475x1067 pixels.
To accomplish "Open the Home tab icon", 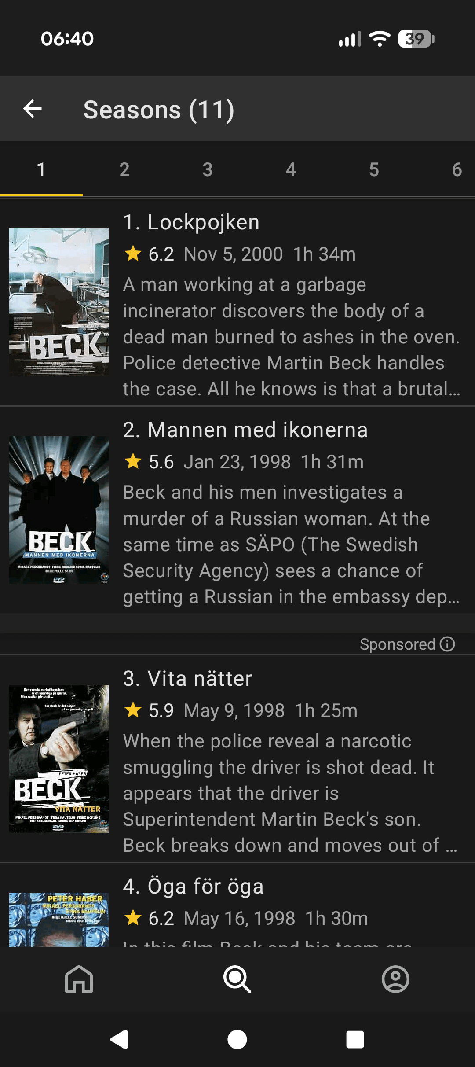I will point(79,979).
